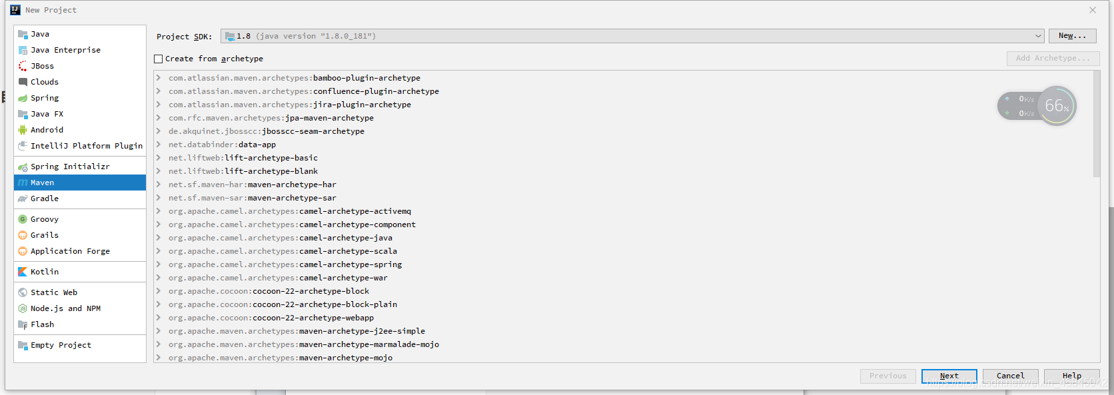This screenshot has width=1114, height=395.
Task: Expand net.databinder data-app node
Action: click(x=159, y=145)
